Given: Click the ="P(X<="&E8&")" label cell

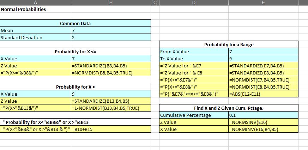Looking at the screenshot, I should pyautogui.click(x=194, y=87).
